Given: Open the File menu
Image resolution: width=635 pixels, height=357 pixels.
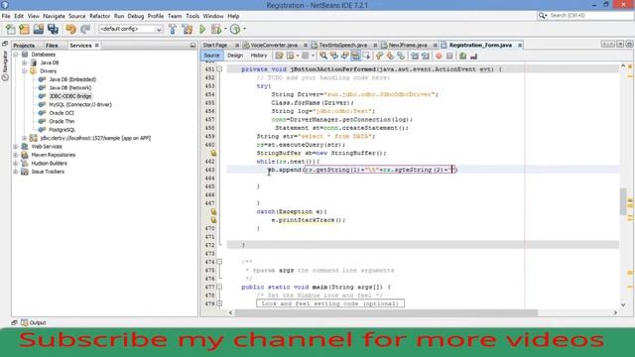Looking at the screenshot, I should pos(6,16).
